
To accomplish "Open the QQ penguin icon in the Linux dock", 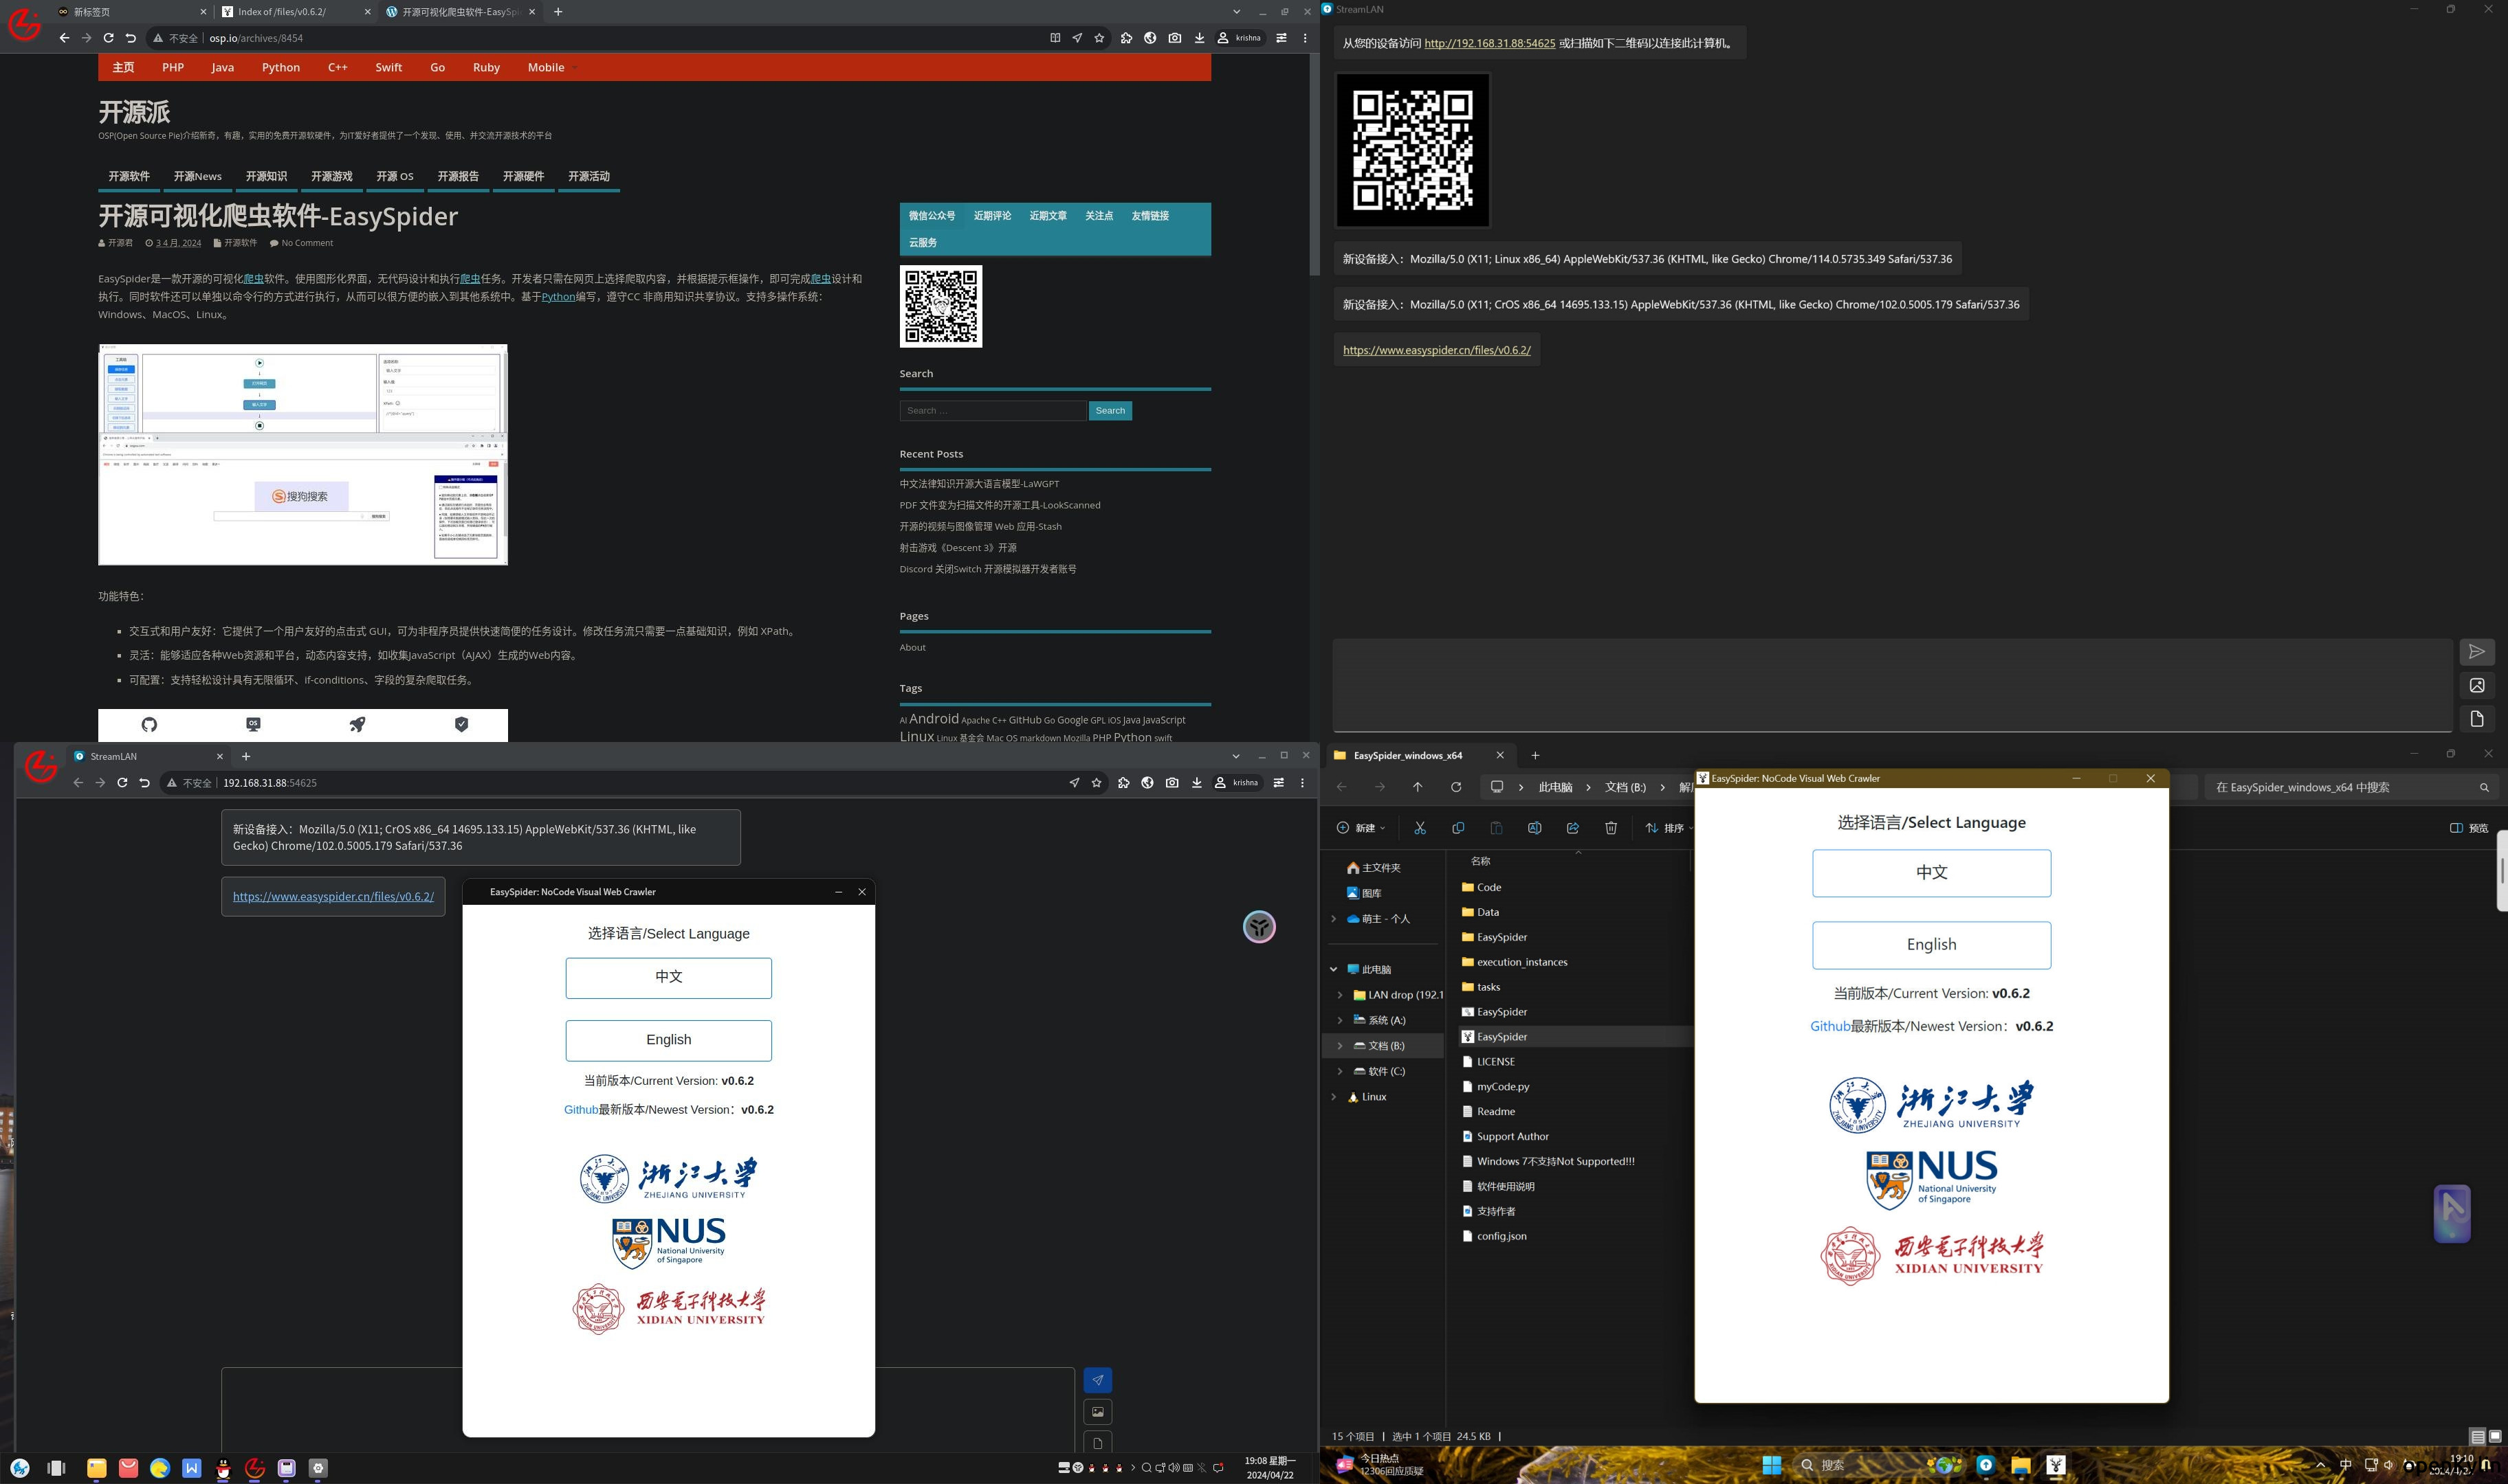I will click(223, 1468).
